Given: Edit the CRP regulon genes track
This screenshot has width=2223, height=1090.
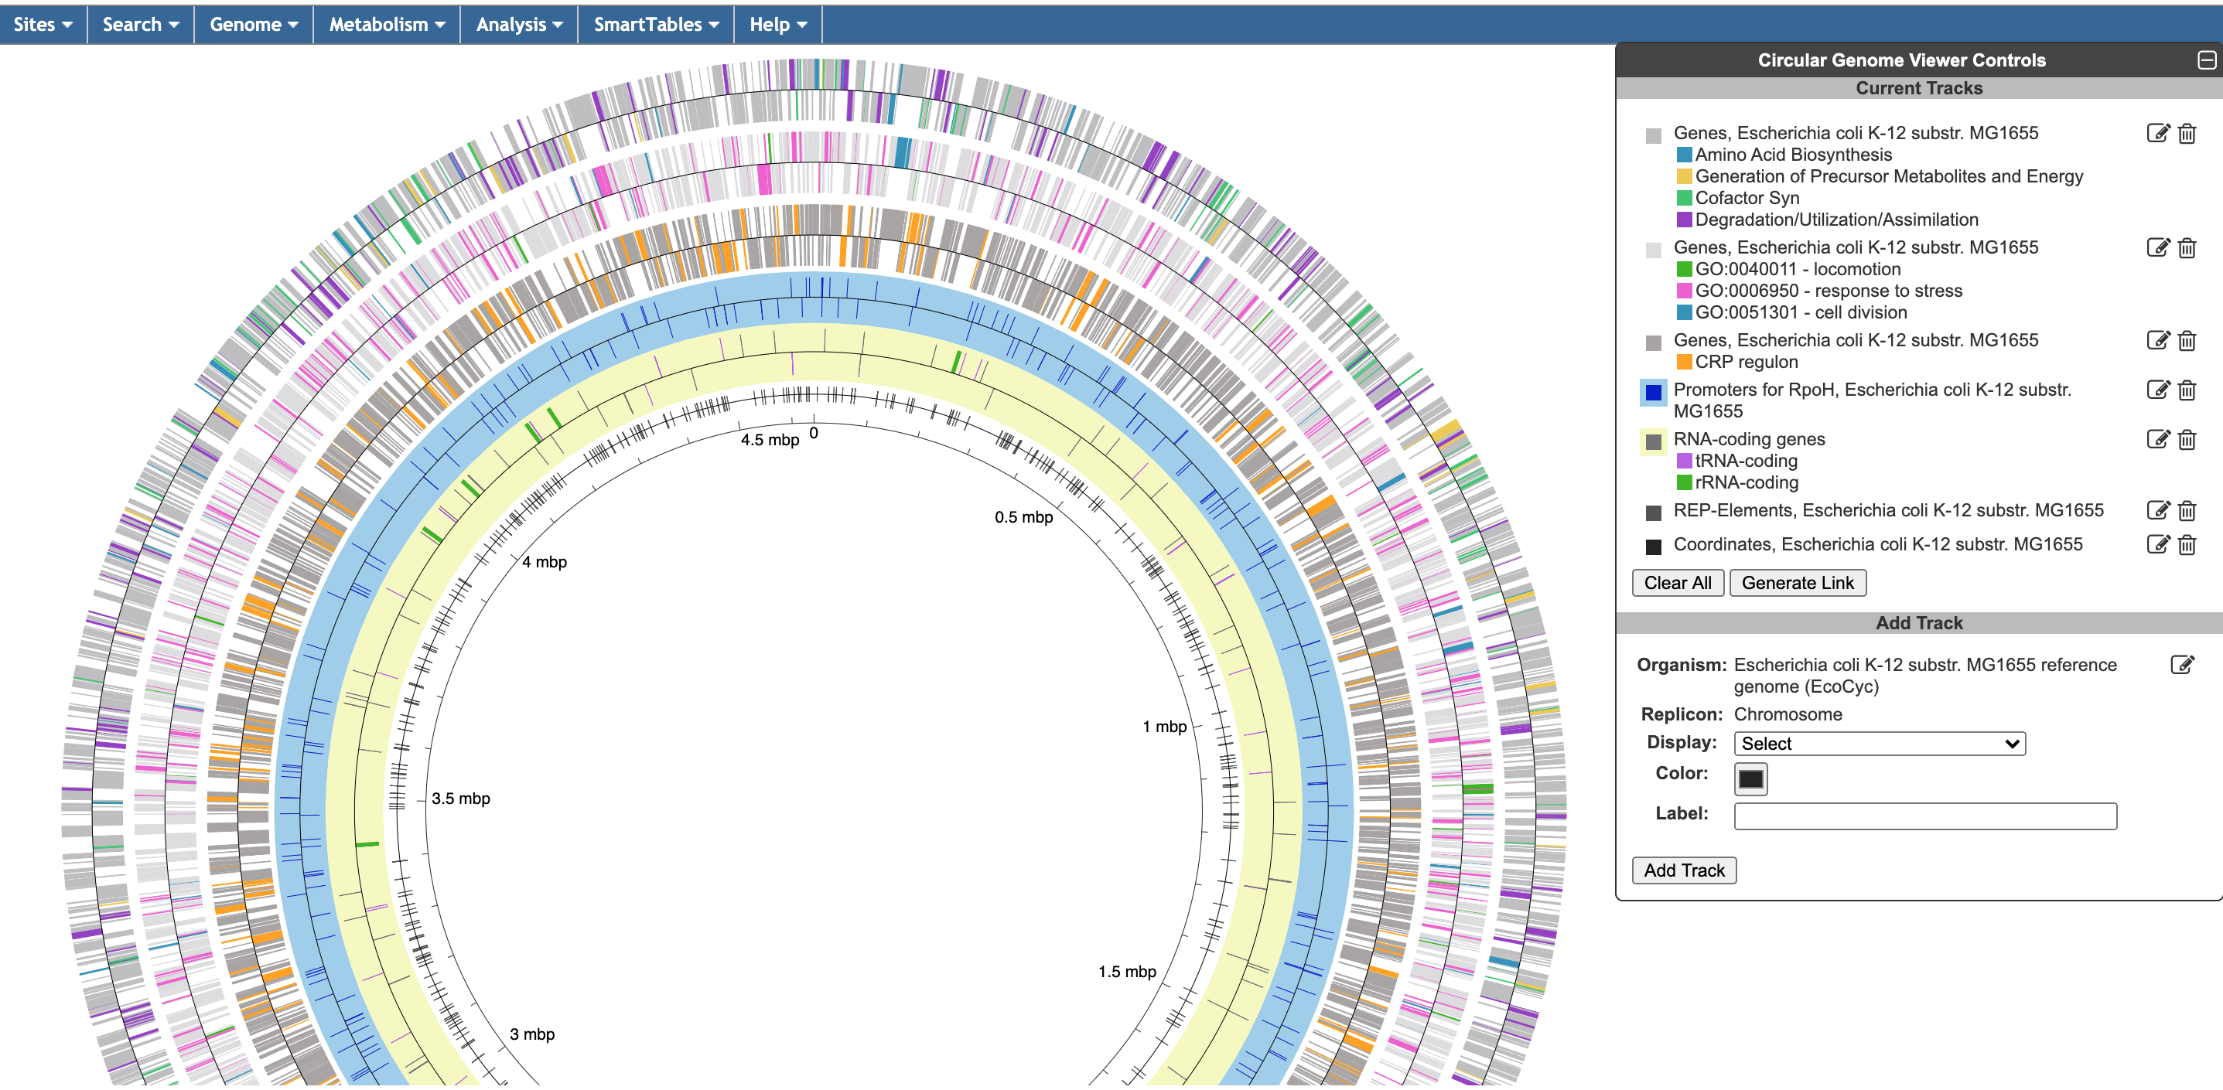Looking at the screenshot, I should pos(2156,340).
